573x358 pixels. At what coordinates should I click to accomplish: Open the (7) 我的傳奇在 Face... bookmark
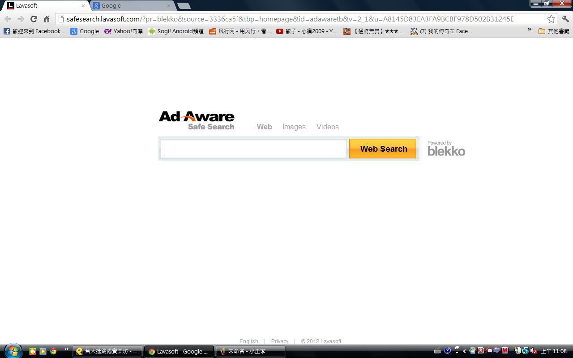[441, 31]
